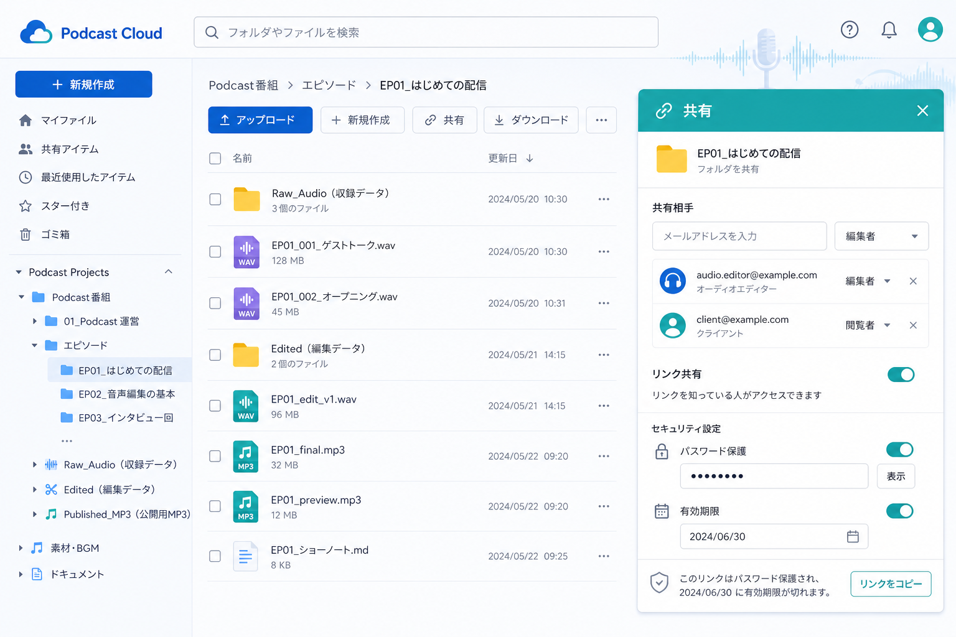Expand the 素材・BGM tree node
This screenshot has width=956, height=637.
[x=21, y=548]
